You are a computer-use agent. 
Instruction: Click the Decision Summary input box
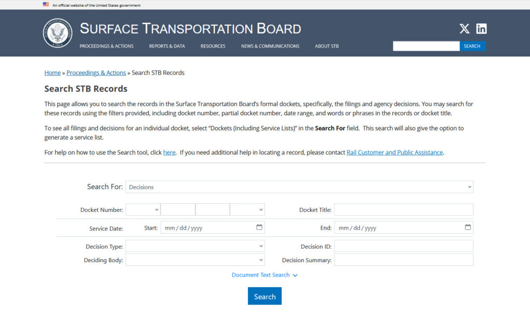pos(403,260)
